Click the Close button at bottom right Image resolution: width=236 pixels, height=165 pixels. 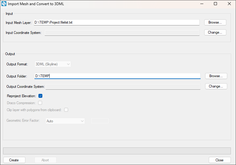pos(220,160)
